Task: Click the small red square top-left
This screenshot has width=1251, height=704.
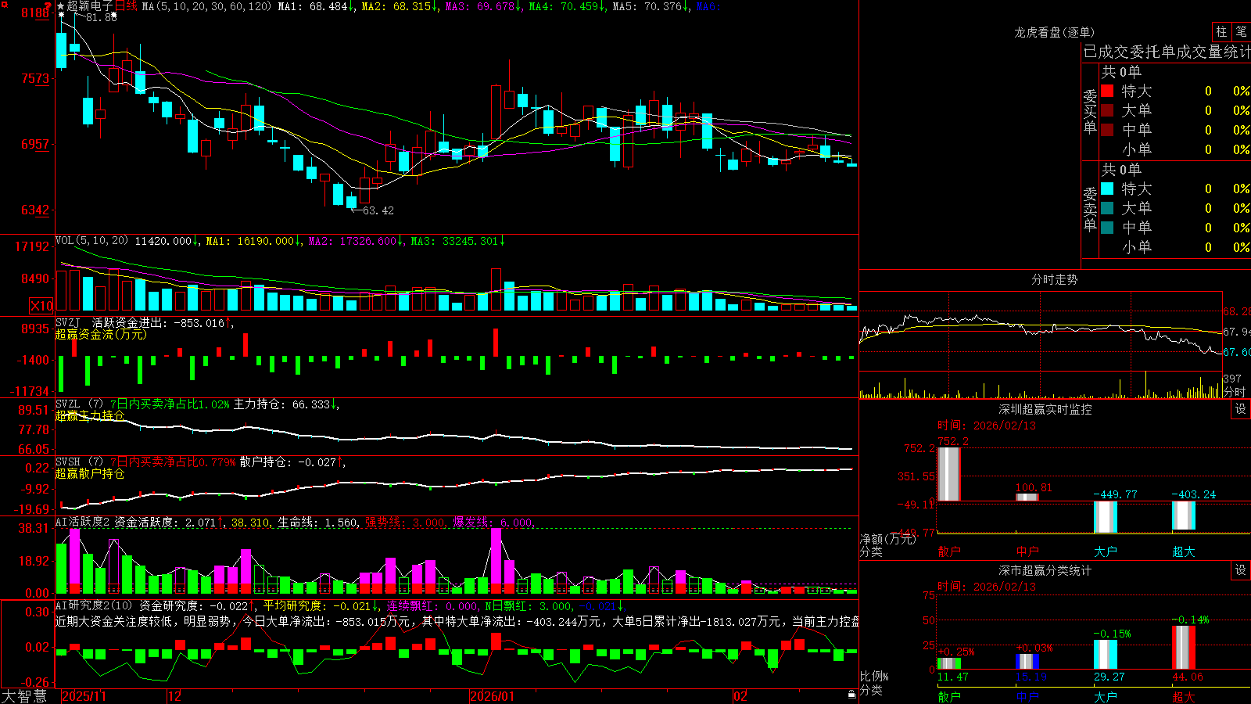Action: pyautogui.click(x=3, y=3)
